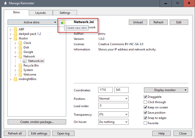Click the Network.ini gear file icon
Viewport: 195px width, 138px height.
(25, 61)
